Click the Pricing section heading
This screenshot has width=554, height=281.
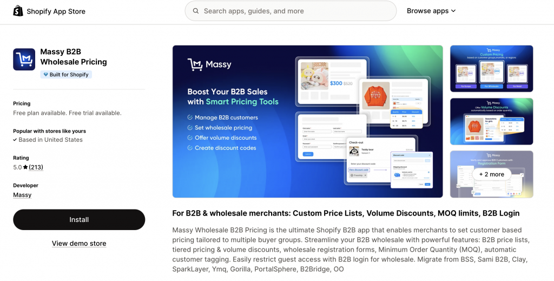(22, 103)
